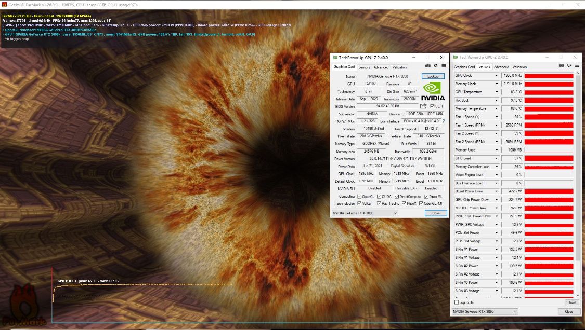
Task: Toggle the CUDA checkbox
Action: [x=379, y=196]
